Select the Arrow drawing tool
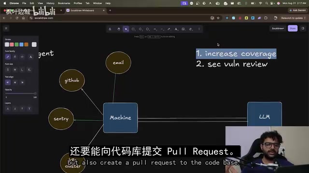The width and height of the screenshot is (309, 173). point(154,29)
